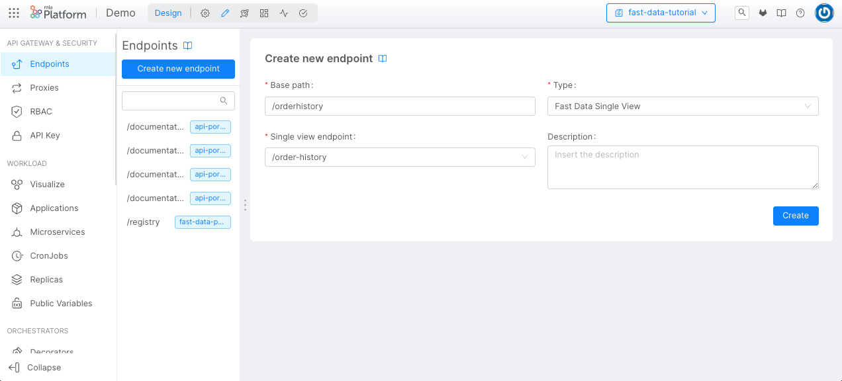Collapse the left sidebar
Viewport: 842px width, 381px height.
click(35, 368)
